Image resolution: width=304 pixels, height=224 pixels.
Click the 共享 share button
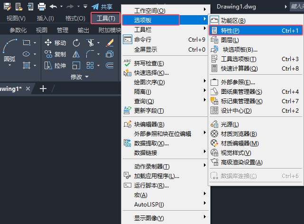coord(102,7)
